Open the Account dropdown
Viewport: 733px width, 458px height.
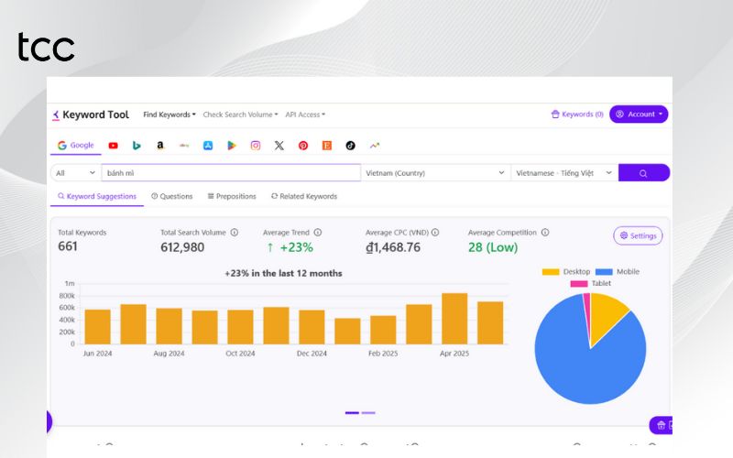coord(639,114)
